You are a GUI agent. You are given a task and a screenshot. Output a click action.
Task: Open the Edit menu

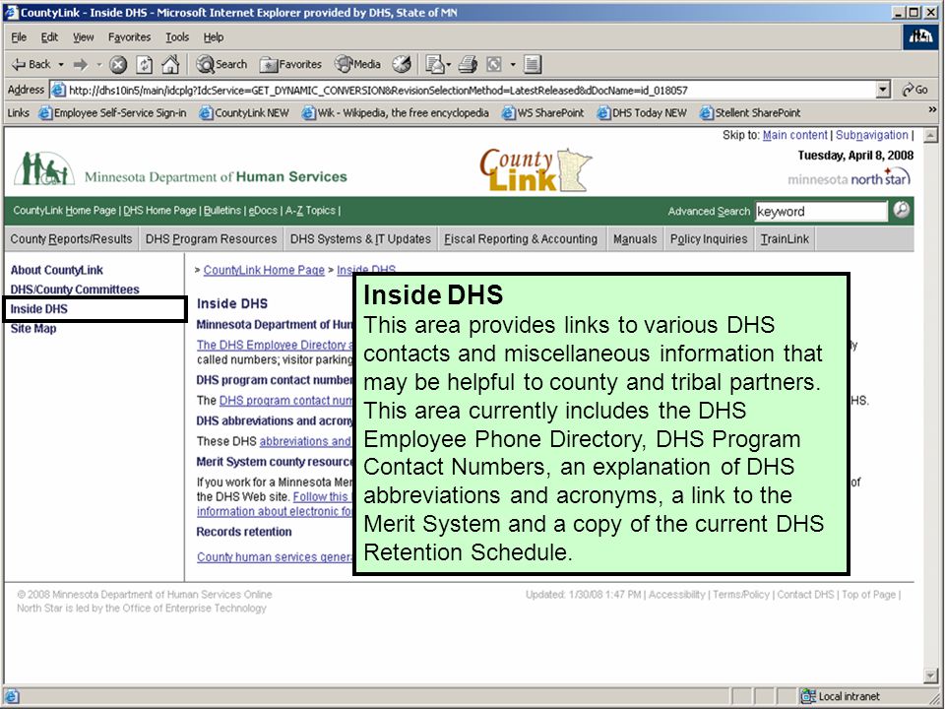(49, 37)
